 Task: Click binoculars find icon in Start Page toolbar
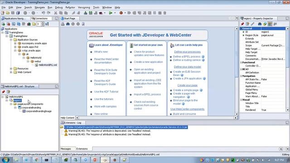pyautogui.click(x=68, y=24)
